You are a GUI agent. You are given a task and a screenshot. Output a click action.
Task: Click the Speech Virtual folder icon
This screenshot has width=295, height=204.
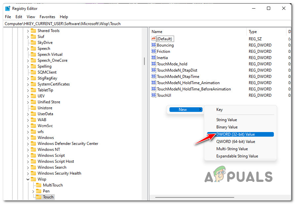click(33, 54)
